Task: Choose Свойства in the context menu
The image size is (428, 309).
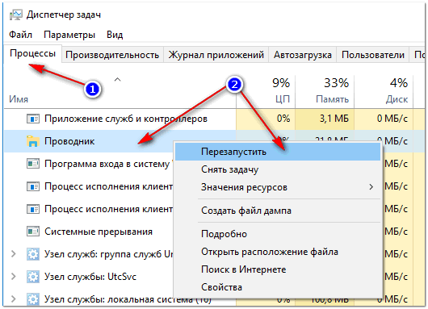Action: (x=278, y=287)
